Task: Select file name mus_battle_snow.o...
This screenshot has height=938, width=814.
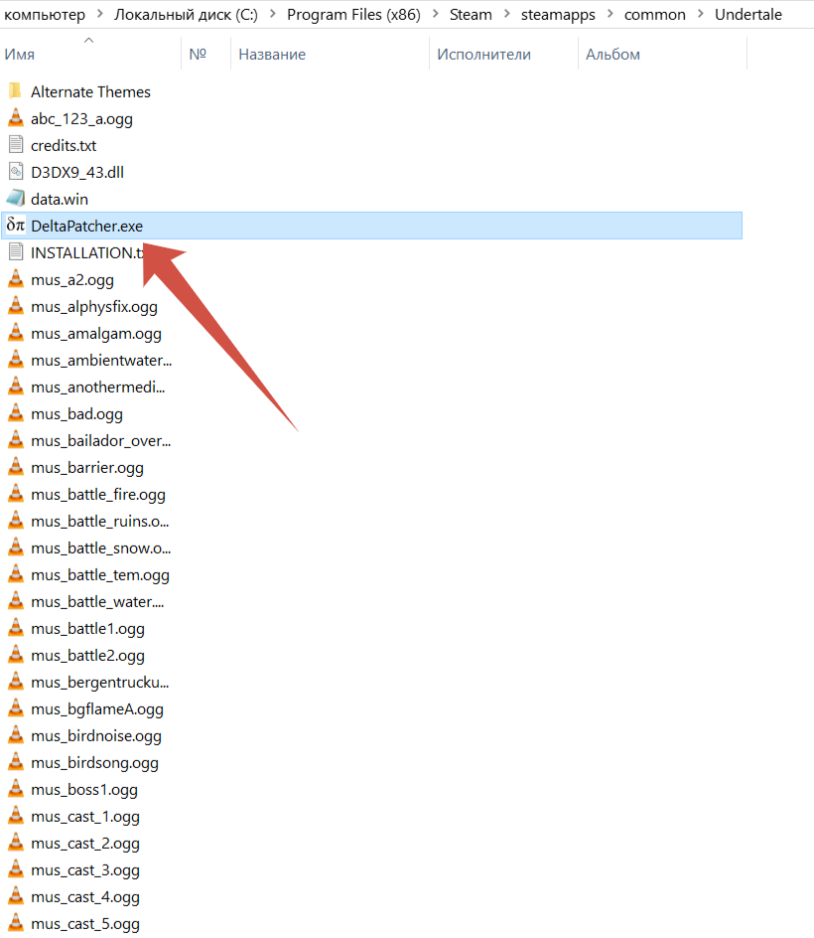Action: tap(101, 547)
